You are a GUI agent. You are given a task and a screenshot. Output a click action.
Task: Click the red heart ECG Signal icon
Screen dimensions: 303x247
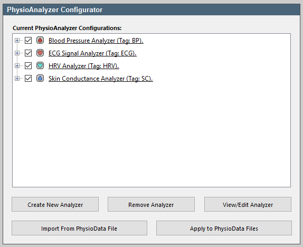pos(40,53)
